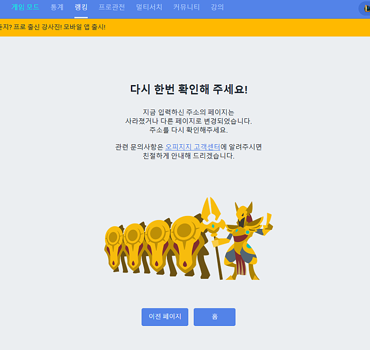Open the 커뮤니티 tab
The width and height of the screenshot is (370, 350).
click(x=186, y=7)
